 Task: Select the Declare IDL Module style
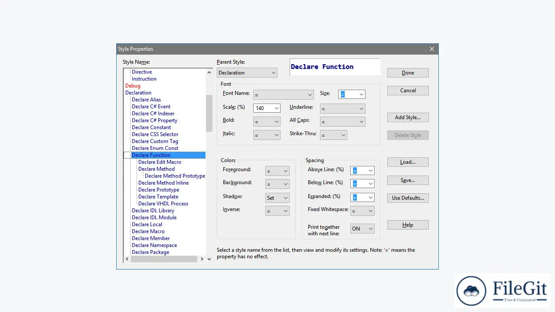(x=154, y=218)
